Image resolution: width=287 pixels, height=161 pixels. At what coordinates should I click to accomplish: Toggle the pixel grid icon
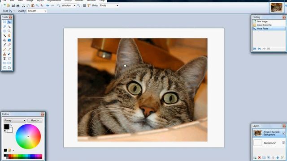click(x=84, y=6)
